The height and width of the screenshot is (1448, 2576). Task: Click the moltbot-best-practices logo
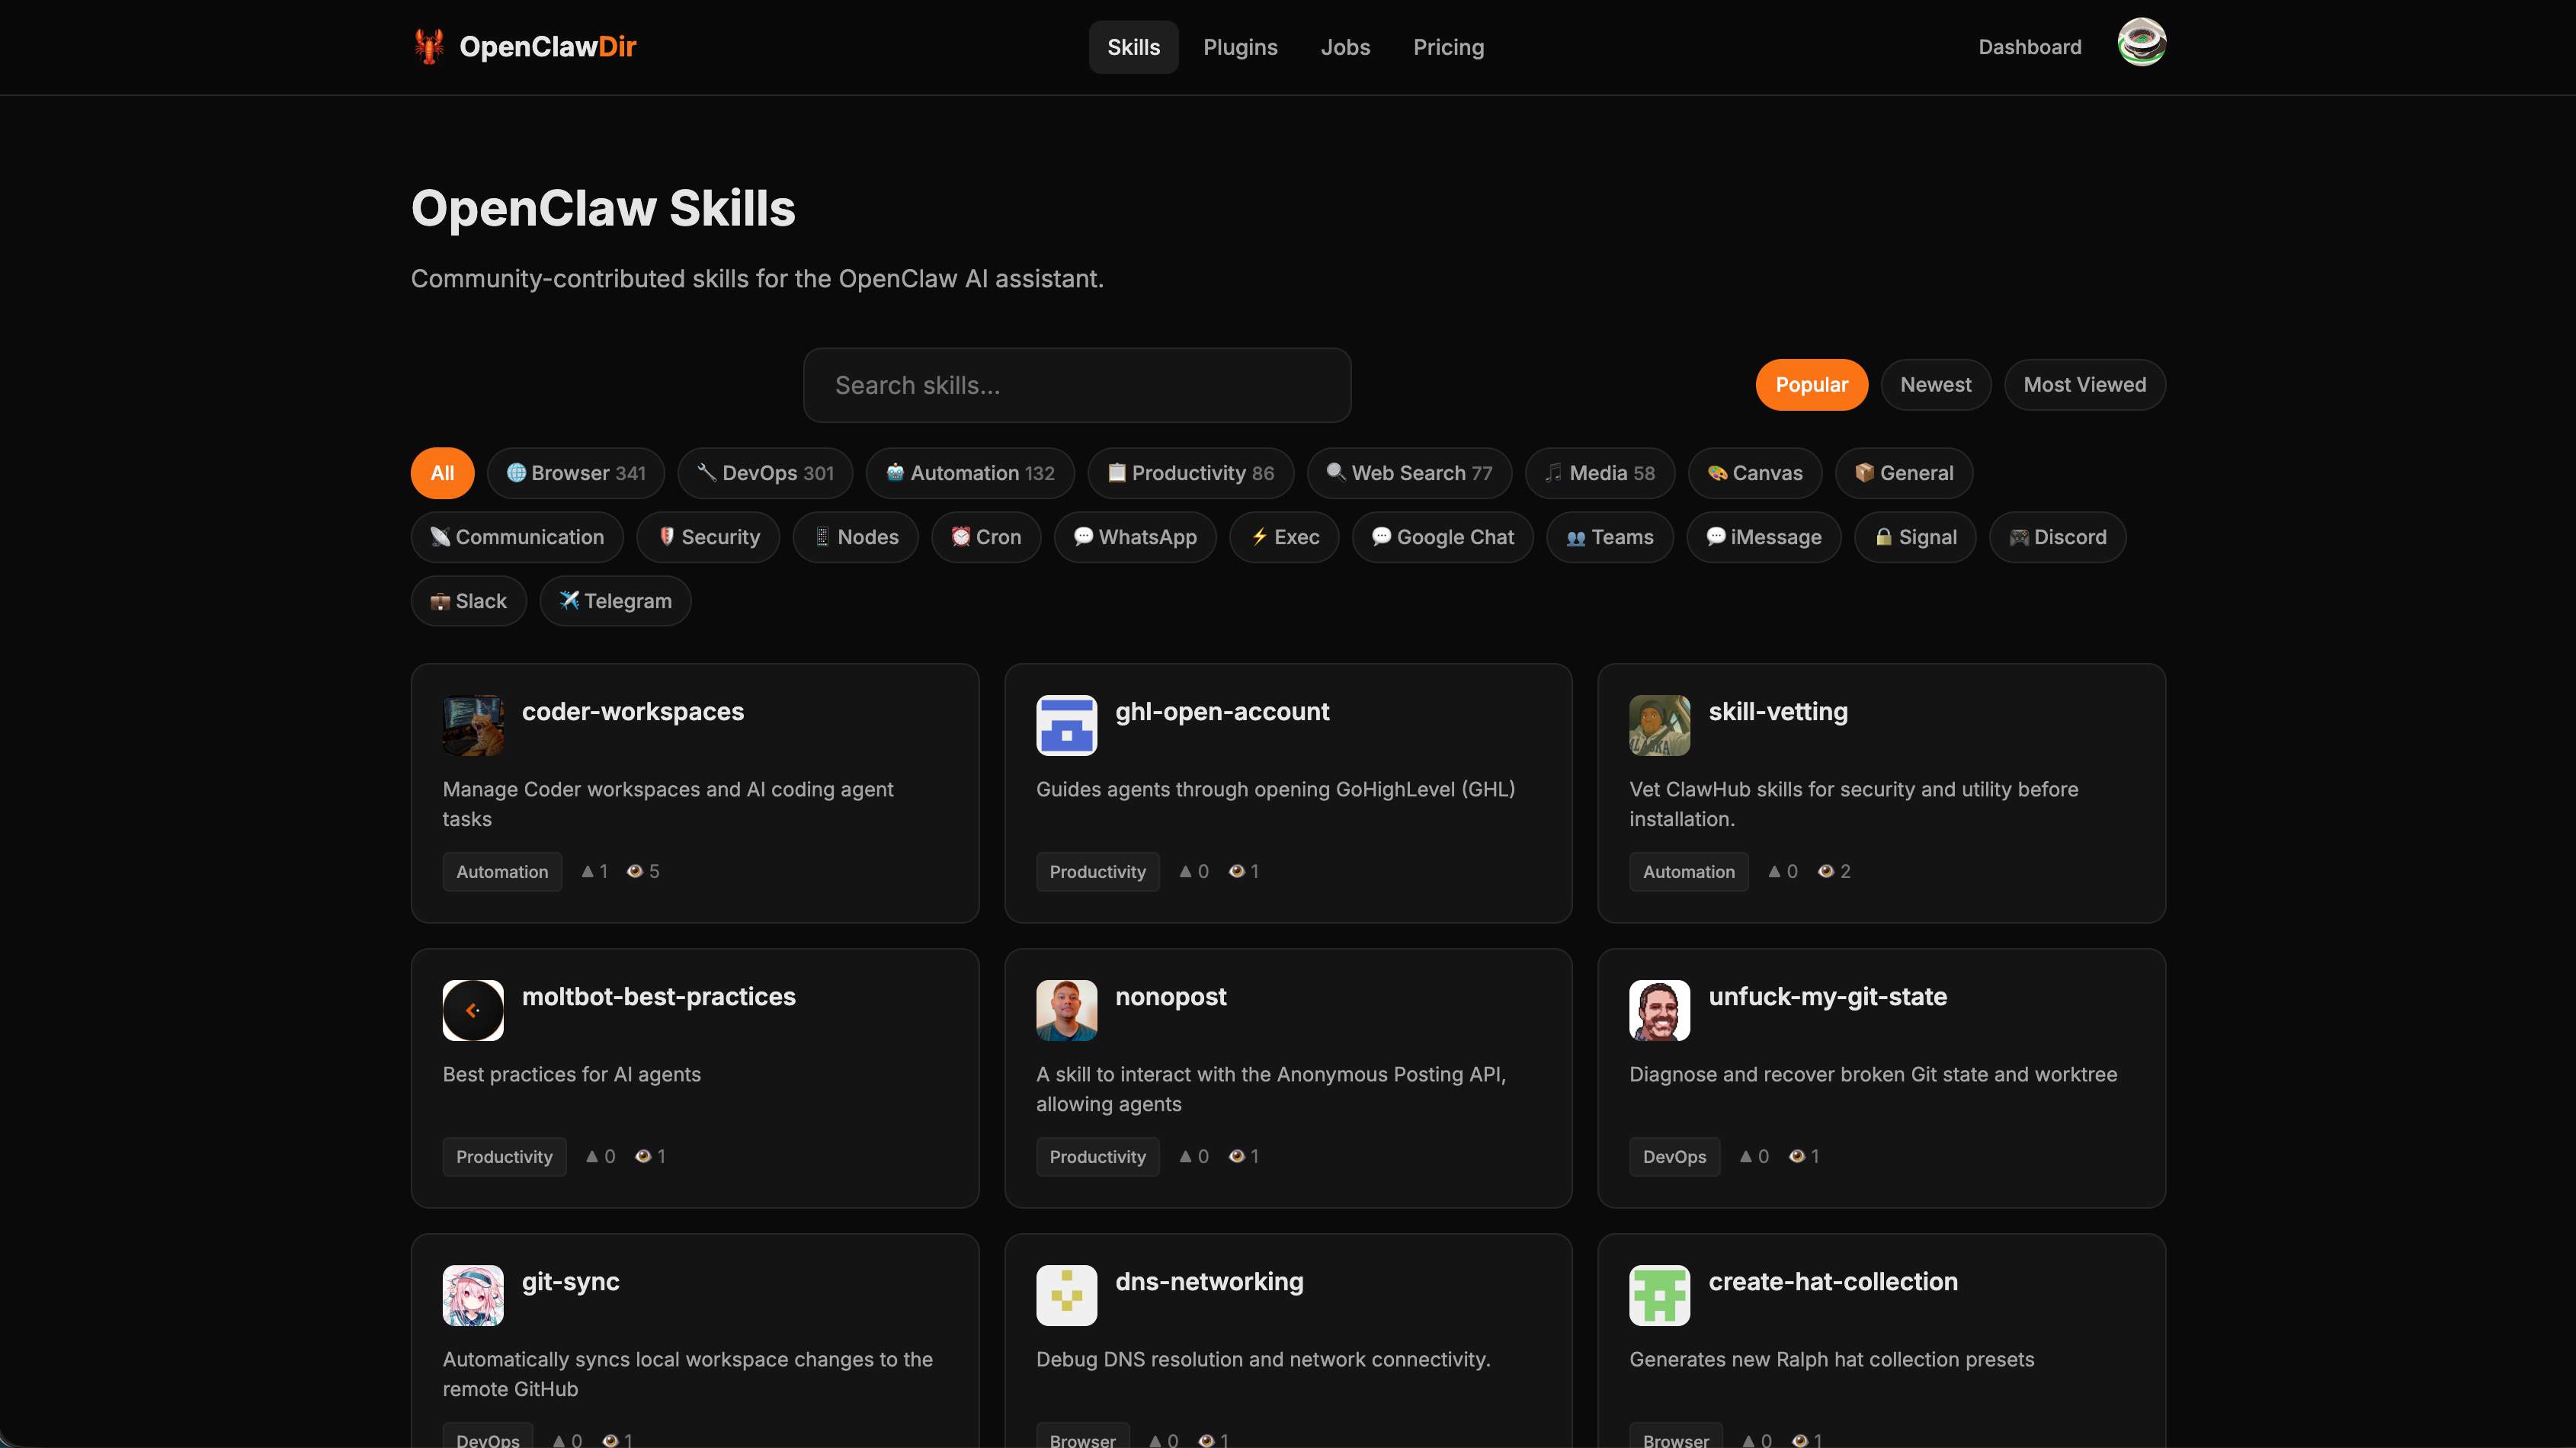[x=472, y=1009]
